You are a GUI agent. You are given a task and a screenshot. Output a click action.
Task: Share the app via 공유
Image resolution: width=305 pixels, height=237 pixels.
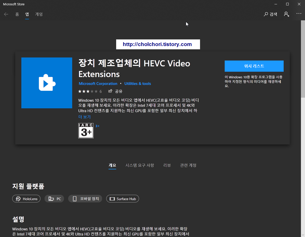115,91
